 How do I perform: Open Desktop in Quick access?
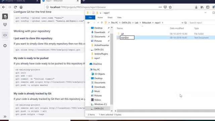tap(98, 28)
